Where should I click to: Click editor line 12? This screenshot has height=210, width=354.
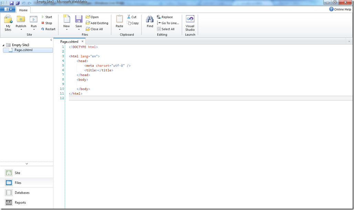(x=210, y=98)
